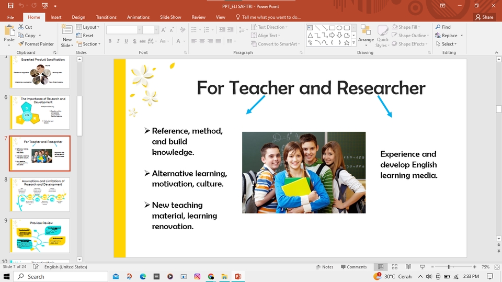Switch to Slide Sorter view
This screenshot has height=282, width=502.
click(x=394, y=267)
